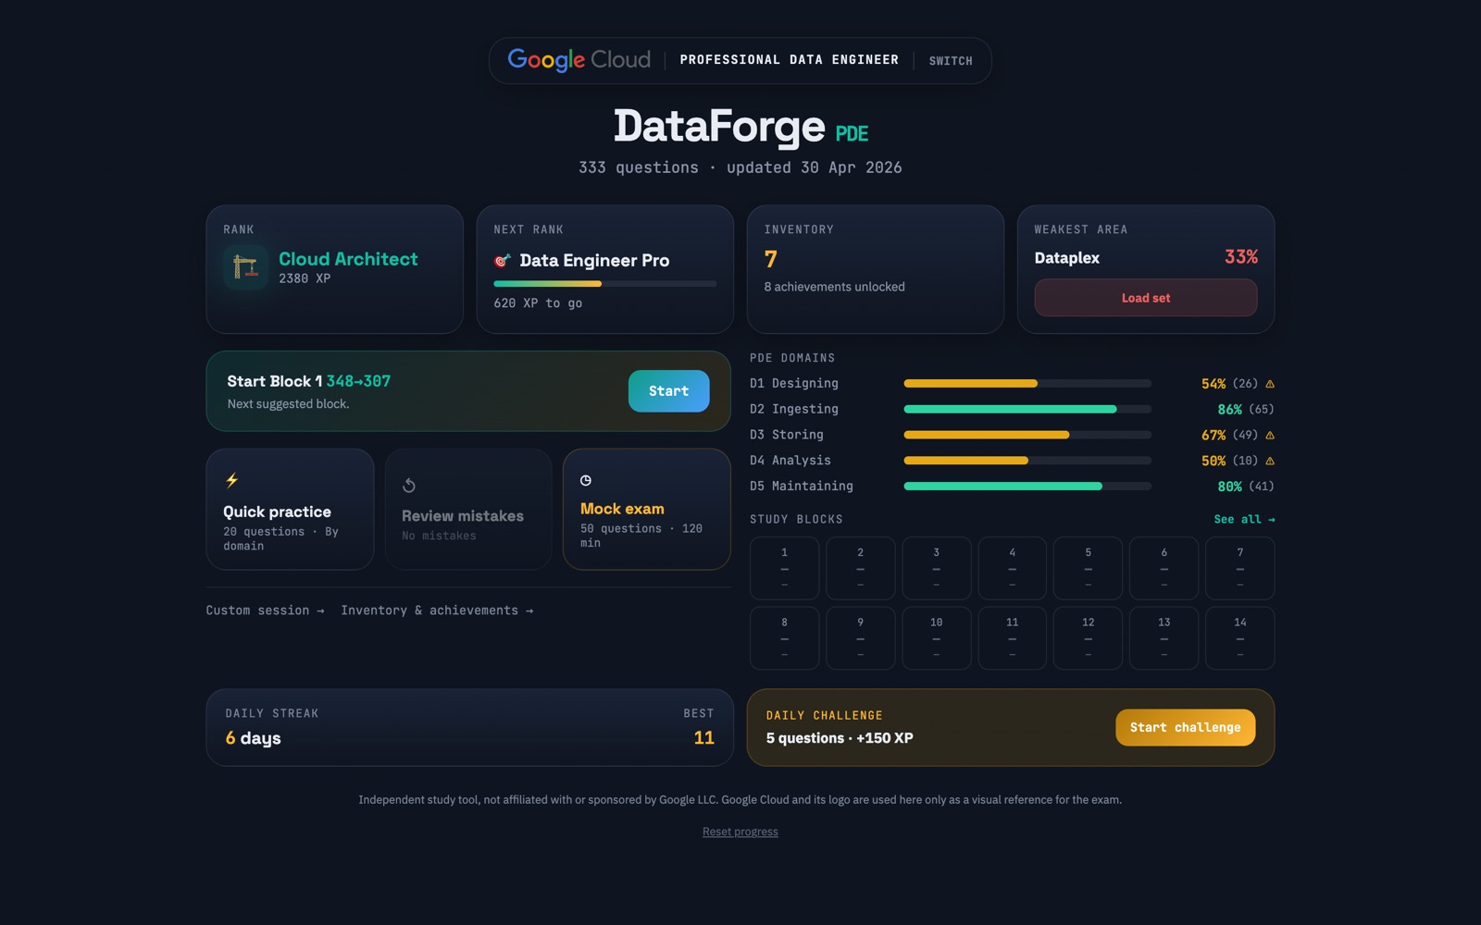Open study block 14

pyautogui.click(x=1240, y=638)
